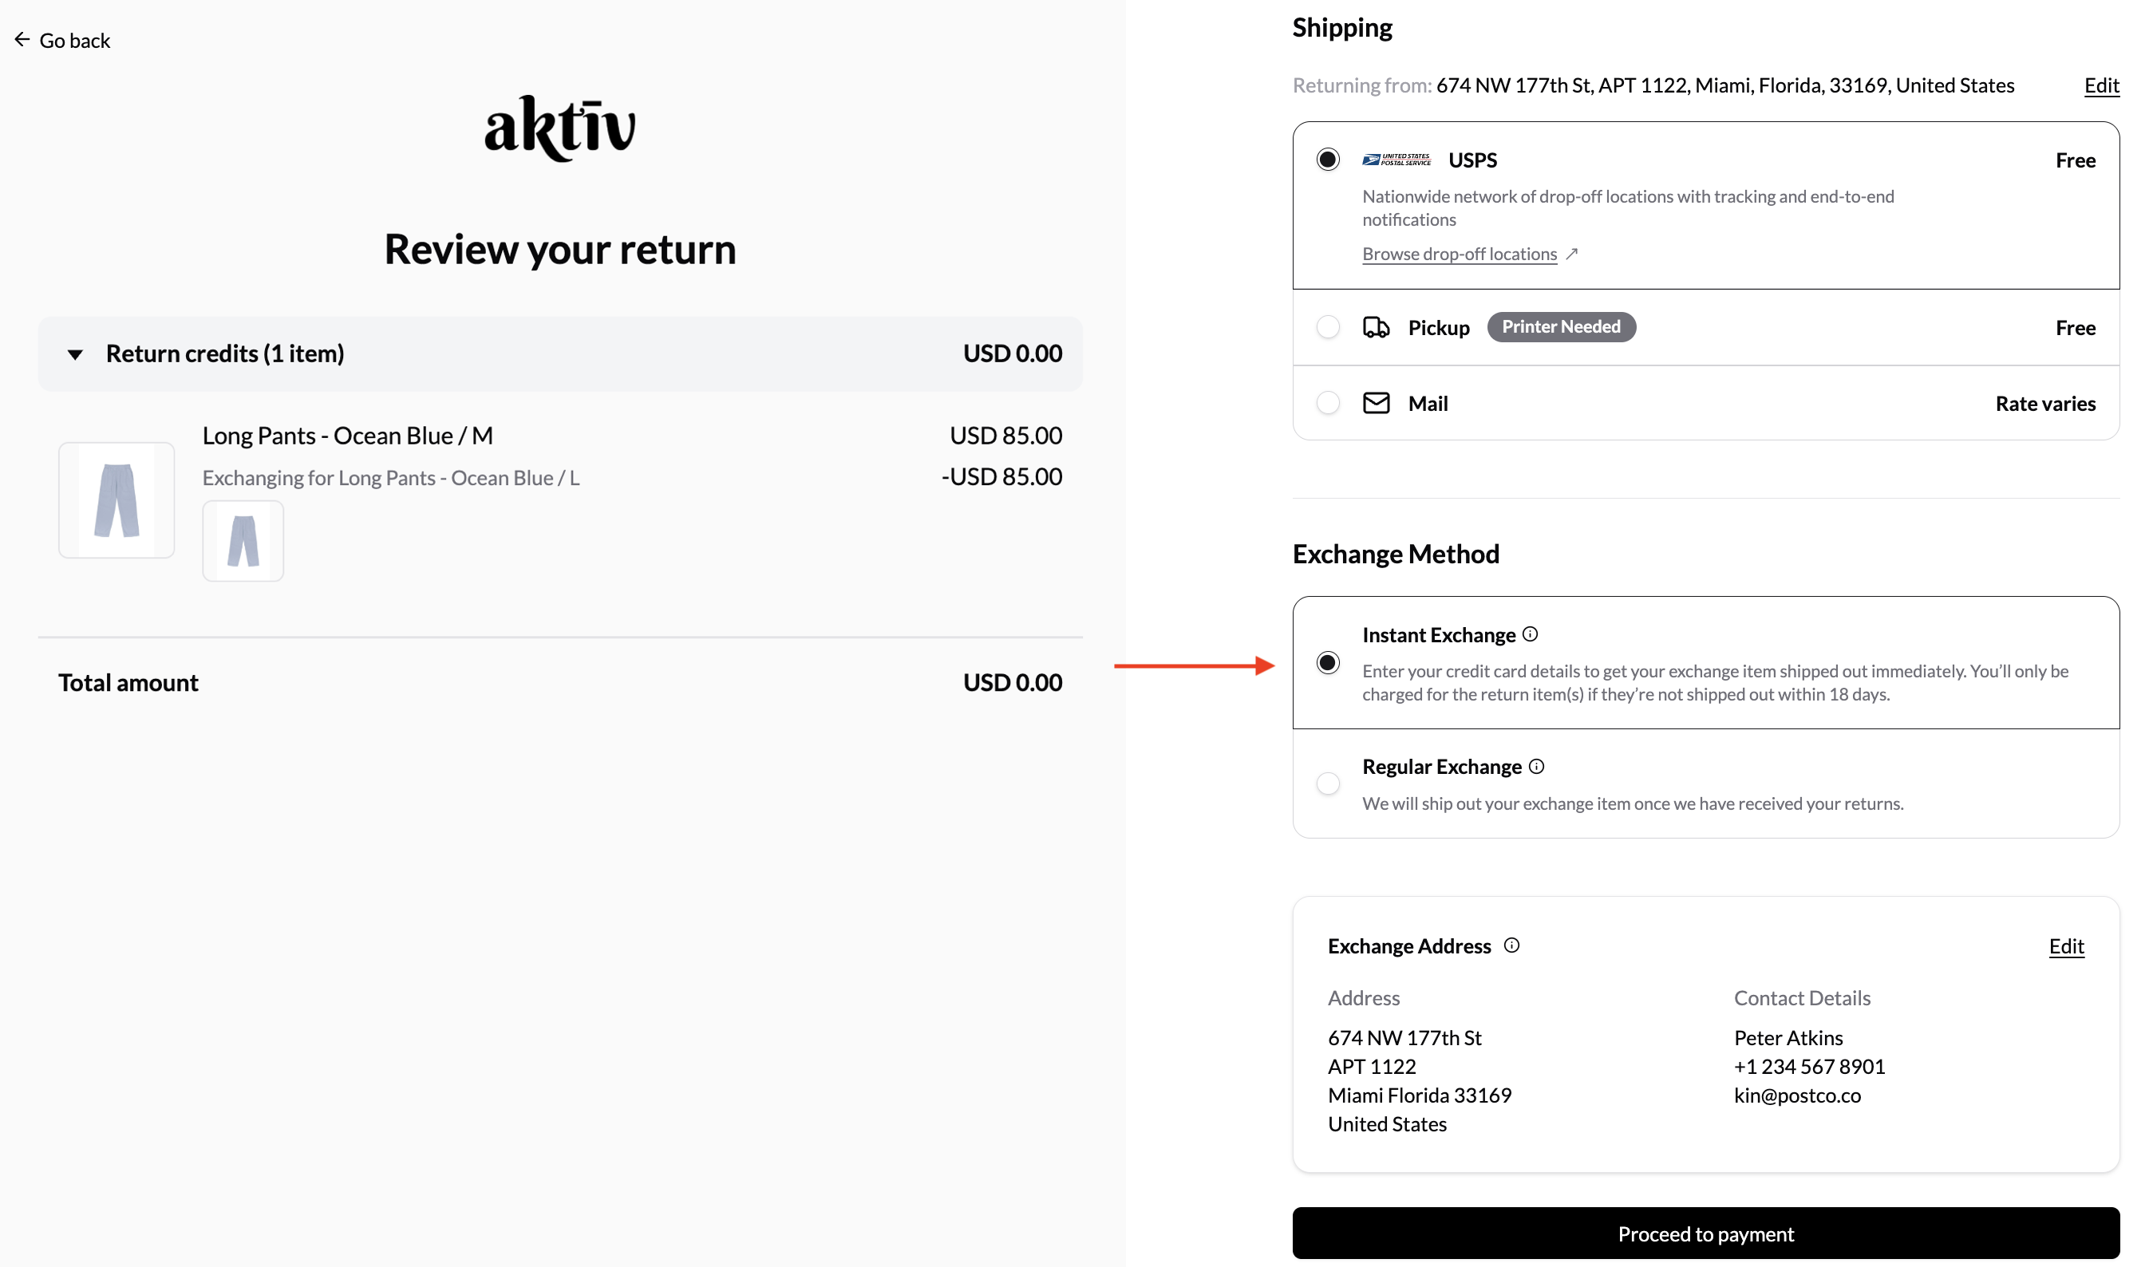Select the Pickup shipping radio button

(x=1328, y=327)
